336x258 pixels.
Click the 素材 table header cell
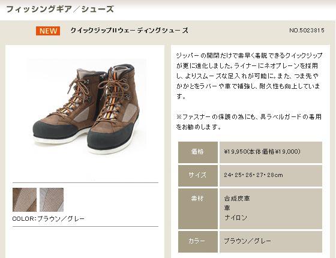[x=198, y=209]
